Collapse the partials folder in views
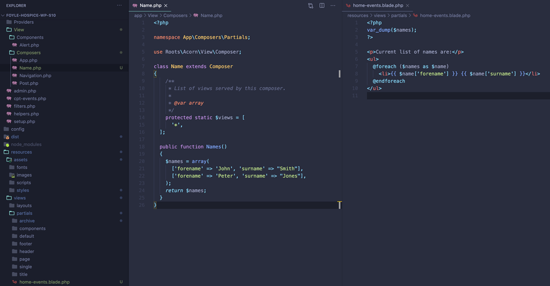The width and height of the screenshot is (550, 286). 24,213
